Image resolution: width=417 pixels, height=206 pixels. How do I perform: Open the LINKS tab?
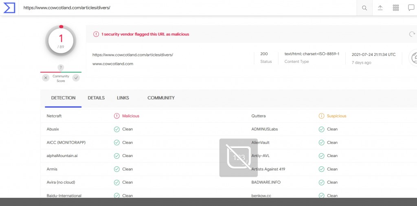pos(123,98)
